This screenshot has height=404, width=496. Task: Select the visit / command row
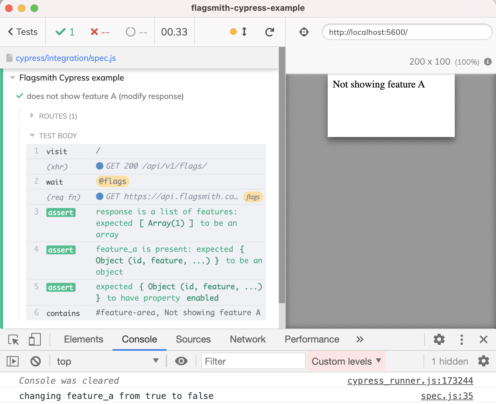pos(146,151)
